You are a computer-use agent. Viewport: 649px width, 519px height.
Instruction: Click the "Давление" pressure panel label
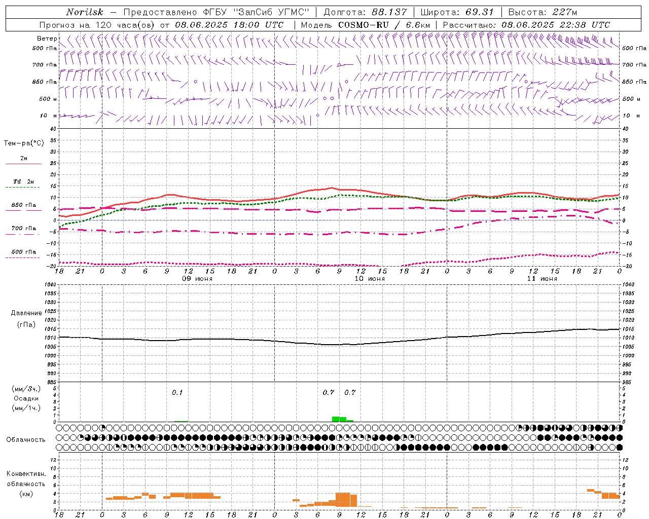26,313
